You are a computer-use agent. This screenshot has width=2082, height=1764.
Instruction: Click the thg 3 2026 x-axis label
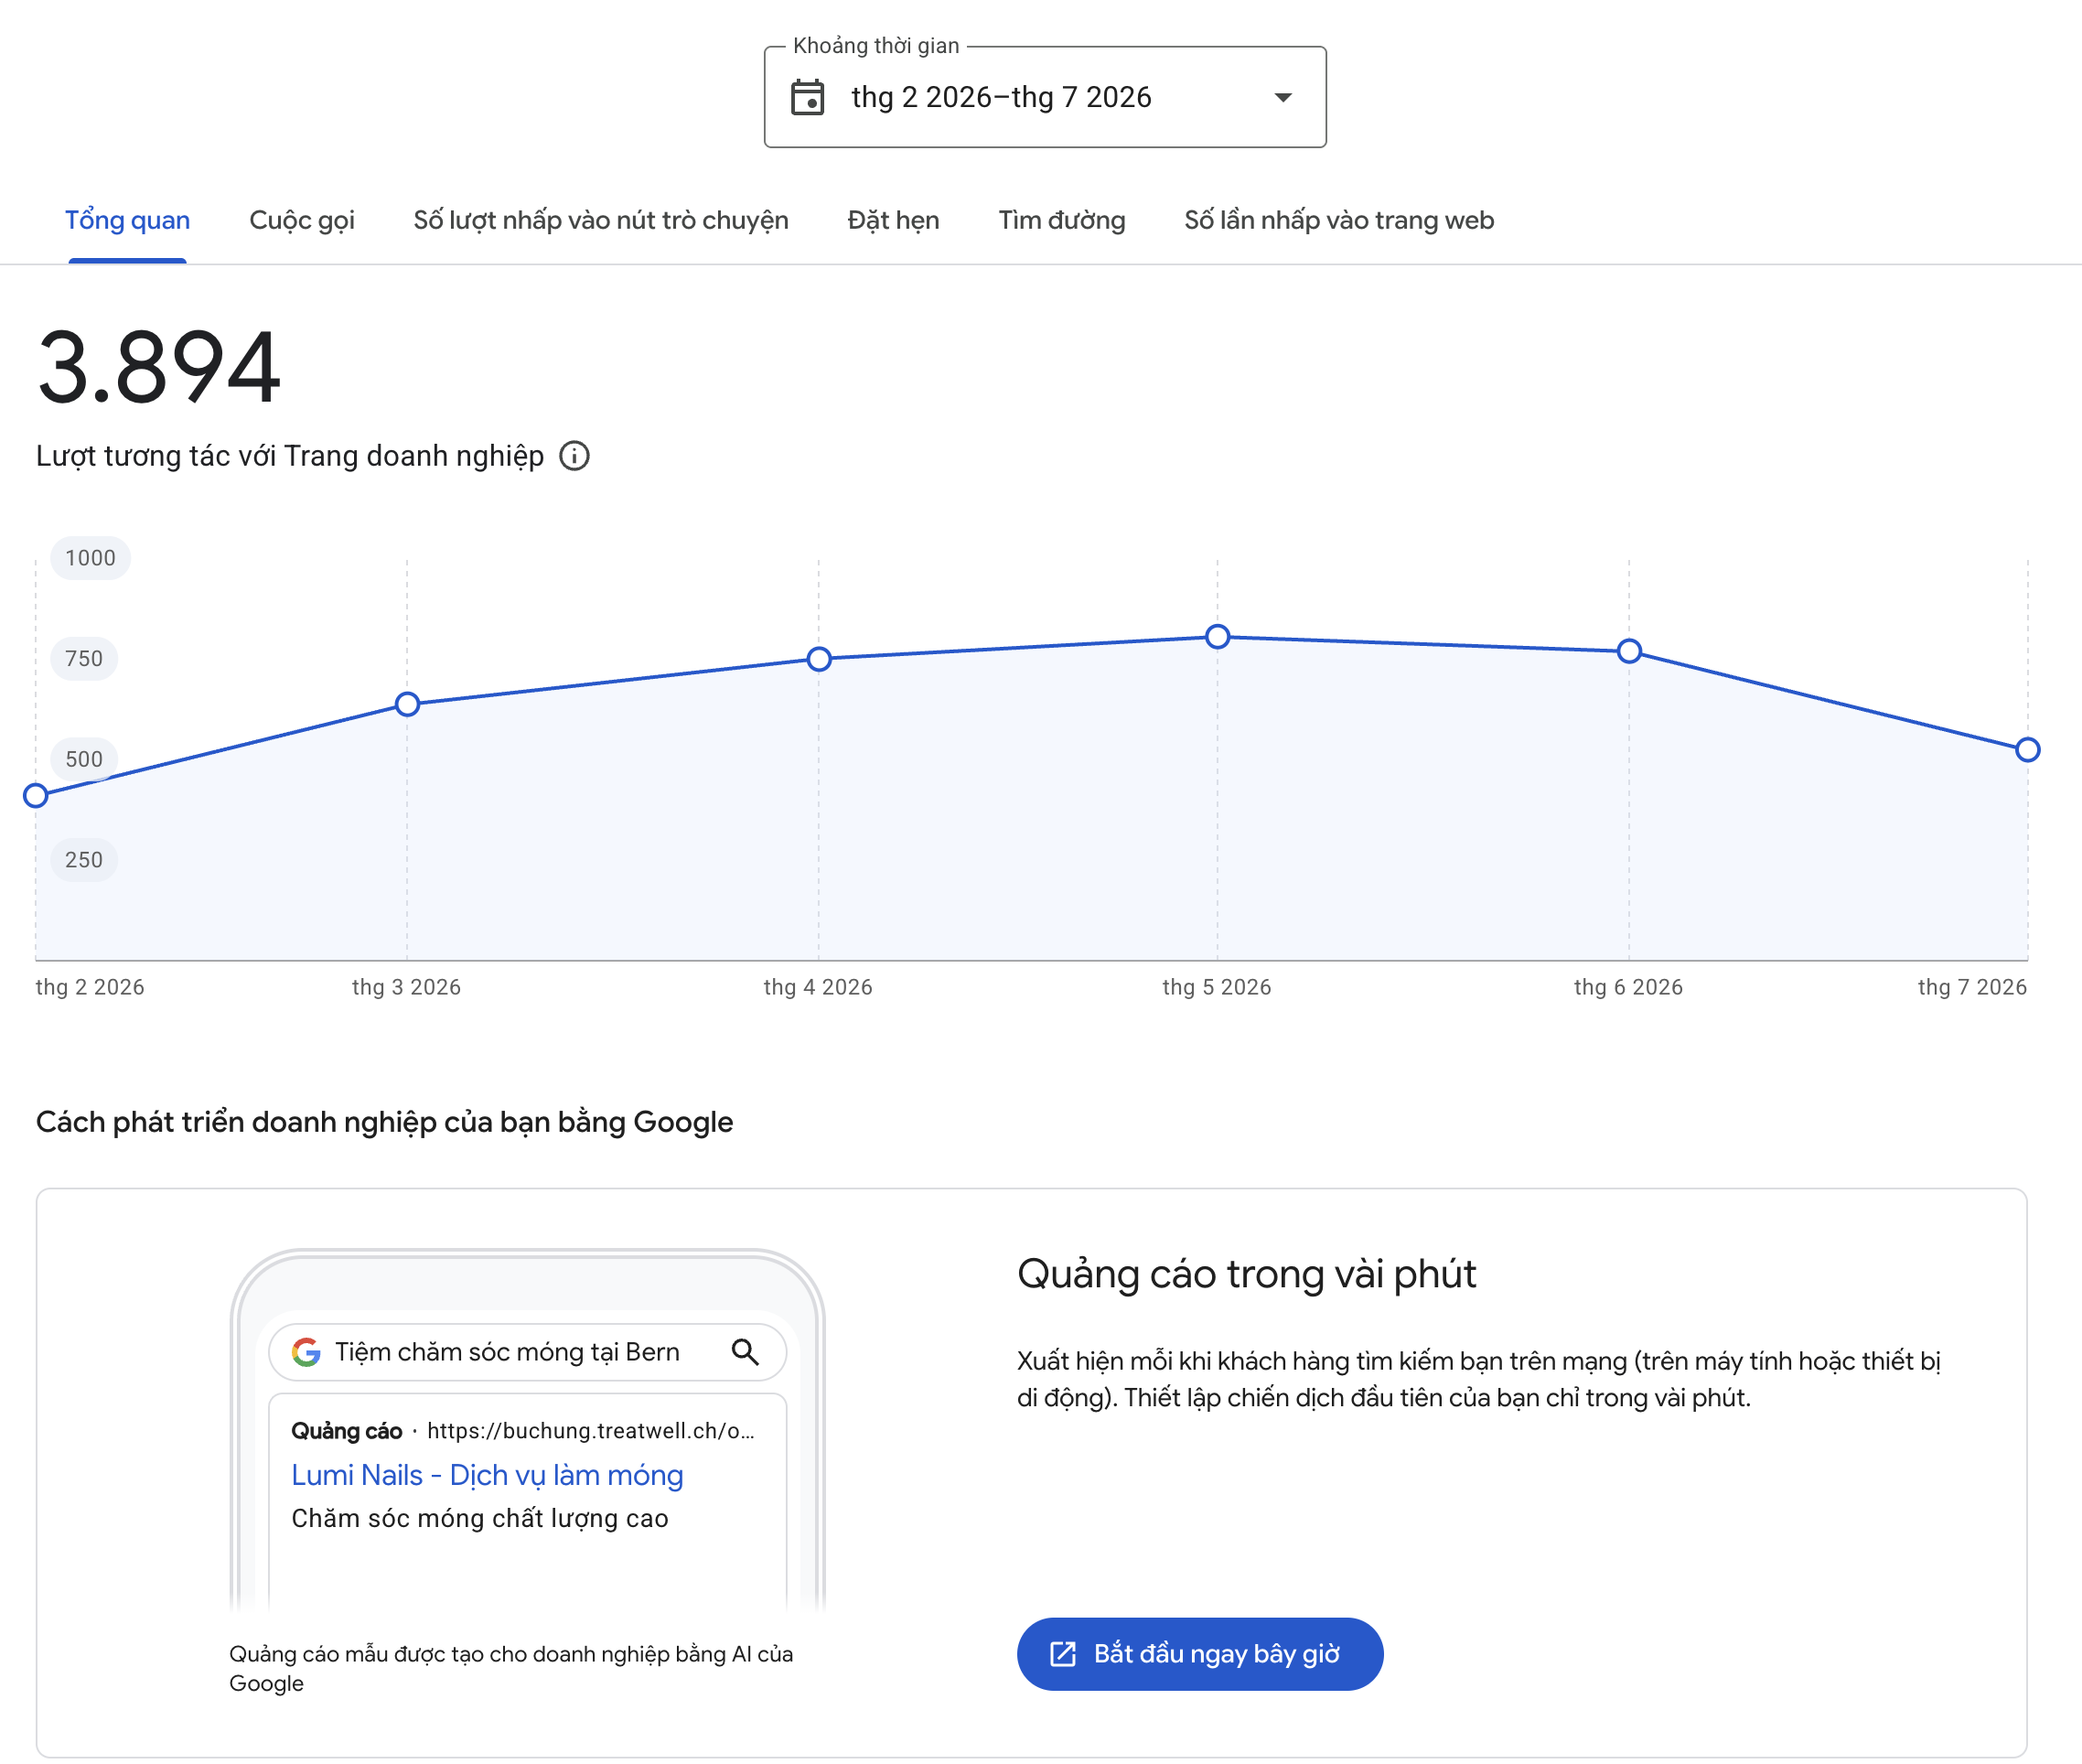(x=406, y=987)
